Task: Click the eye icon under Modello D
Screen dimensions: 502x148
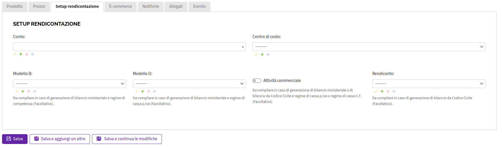Action: [154, 91]
